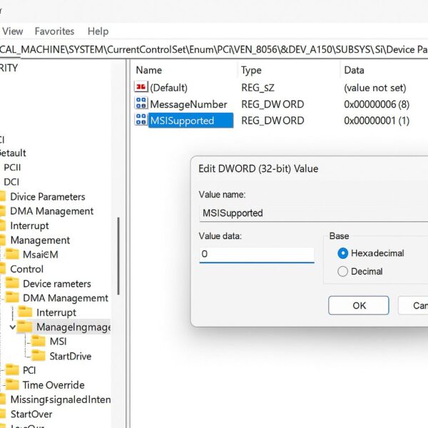The image size is (428, 428).
Task: Select the Interrupt key above Management
Action: point(29,225)
